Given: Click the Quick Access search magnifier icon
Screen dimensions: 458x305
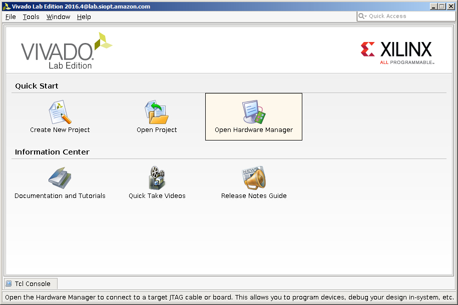Looking at the screenshot, I should tap(361, 16).
